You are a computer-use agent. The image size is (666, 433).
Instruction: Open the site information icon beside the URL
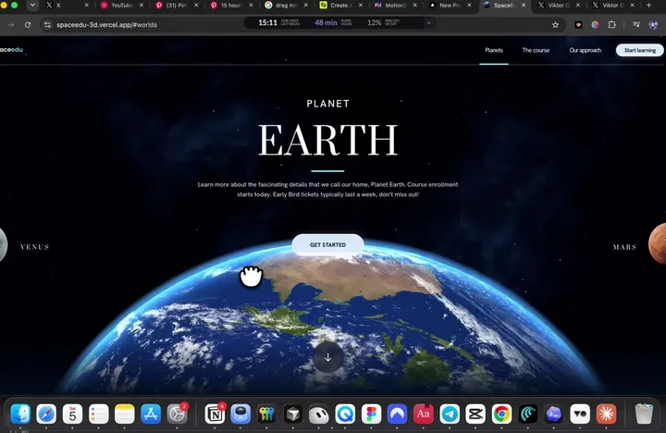click(47, 25)
